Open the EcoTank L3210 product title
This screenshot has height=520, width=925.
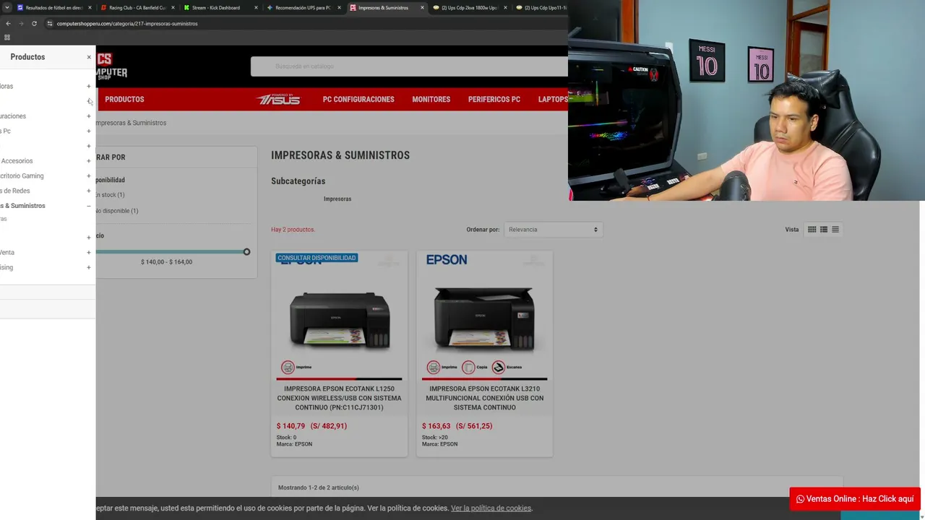(485, 398)
